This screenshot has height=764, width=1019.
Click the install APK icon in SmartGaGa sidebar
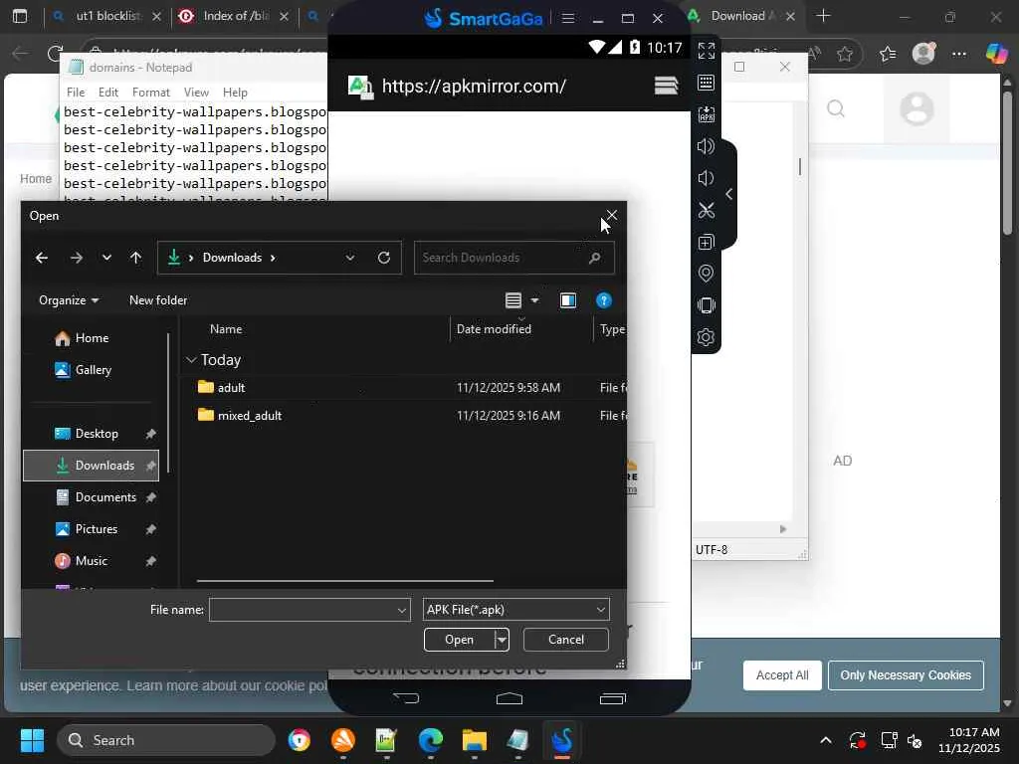706,114
